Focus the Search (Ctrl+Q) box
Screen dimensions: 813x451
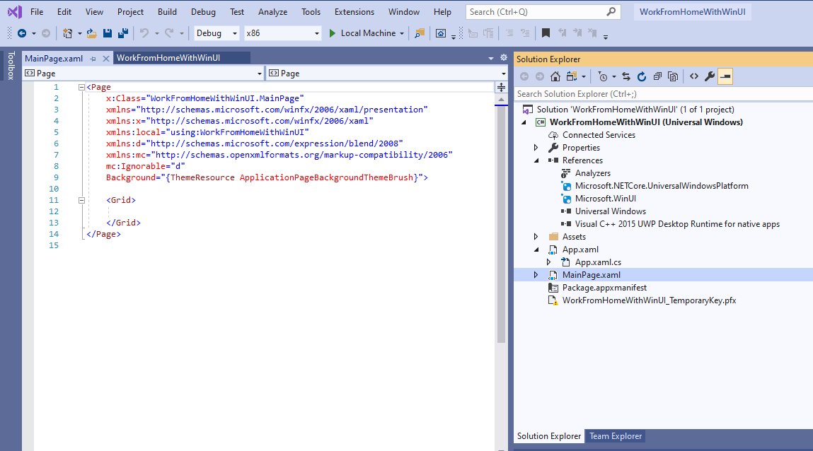pos(543,11)
